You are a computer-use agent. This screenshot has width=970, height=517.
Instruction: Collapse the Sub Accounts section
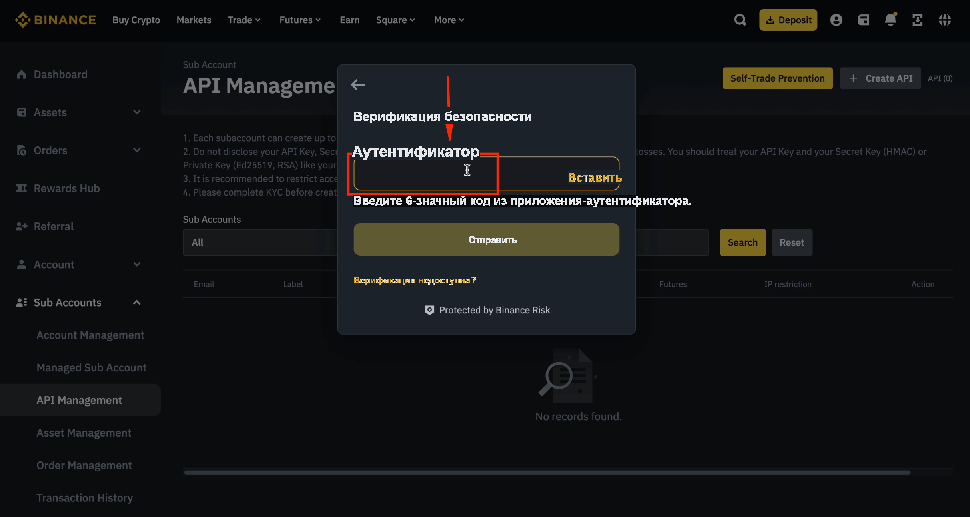pyautogui.click(x=137, y=303)
